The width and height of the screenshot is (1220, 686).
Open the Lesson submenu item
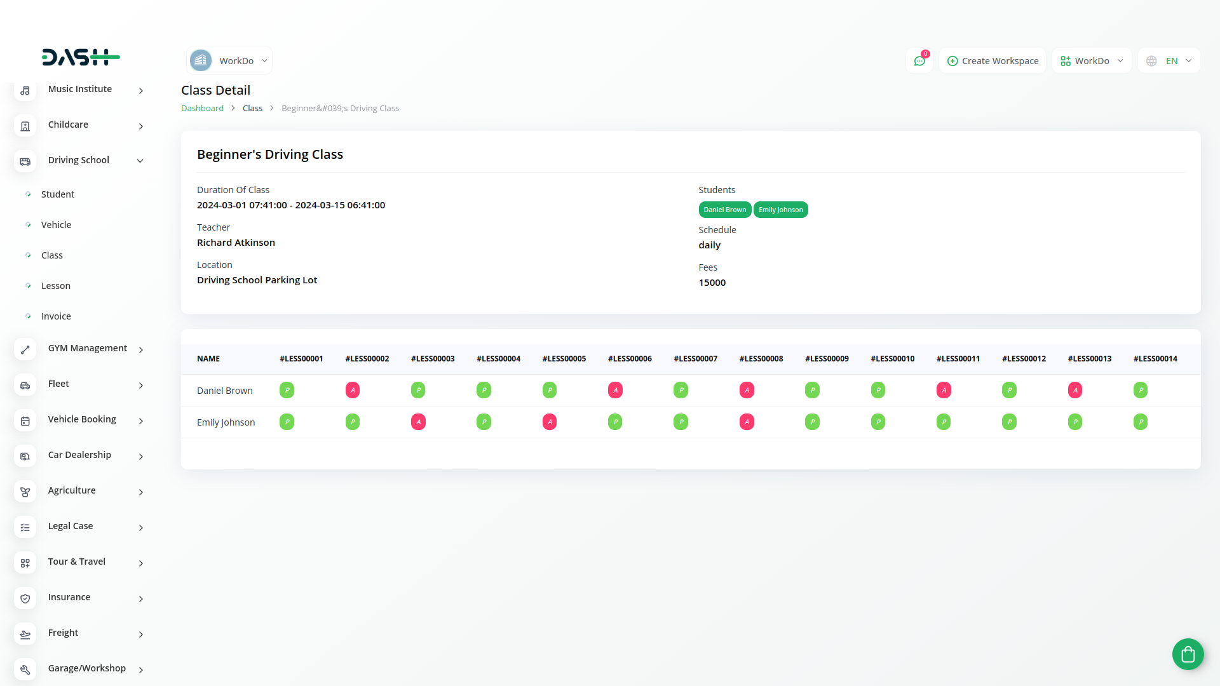(56, 286)
